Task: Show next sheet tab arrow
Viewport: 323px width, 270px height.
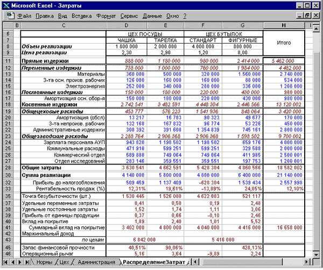Action: click(20, 262)
